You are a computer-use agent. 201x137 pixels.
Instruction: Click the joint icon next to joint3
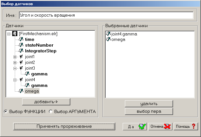pos(21,68)
